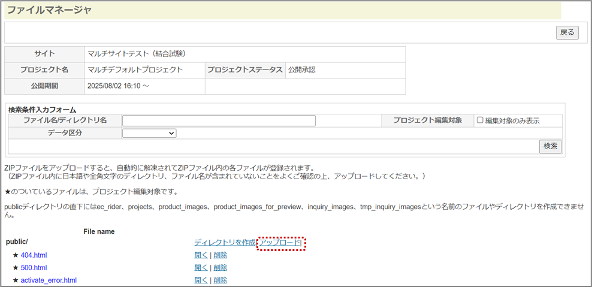Focus the ファイル名/ディレクトリ名 text field
Viewport: 592px width, 287px height.
(x=219, y=120)
